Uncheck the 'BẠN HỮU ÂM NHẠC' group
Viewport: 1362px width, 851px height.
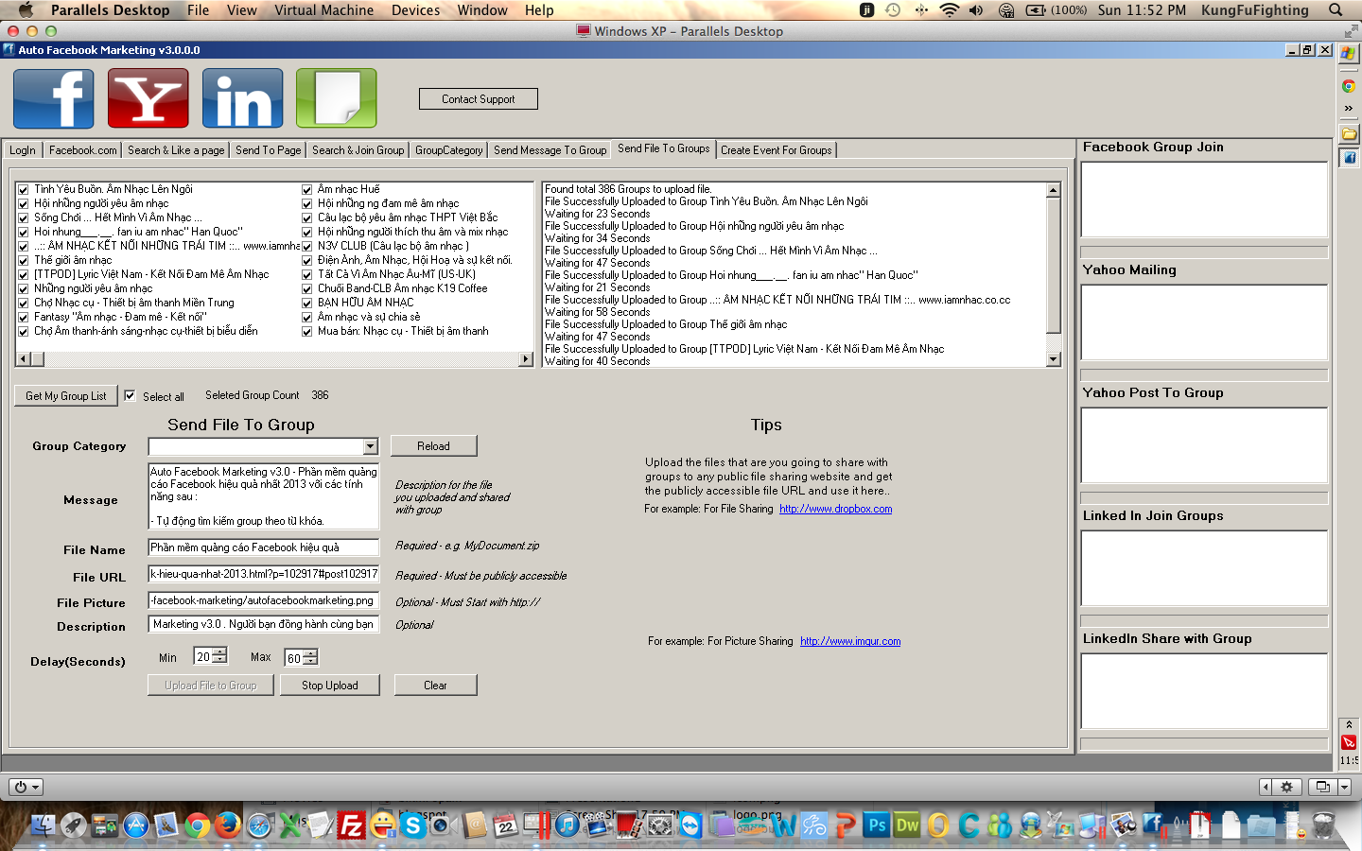306,304
